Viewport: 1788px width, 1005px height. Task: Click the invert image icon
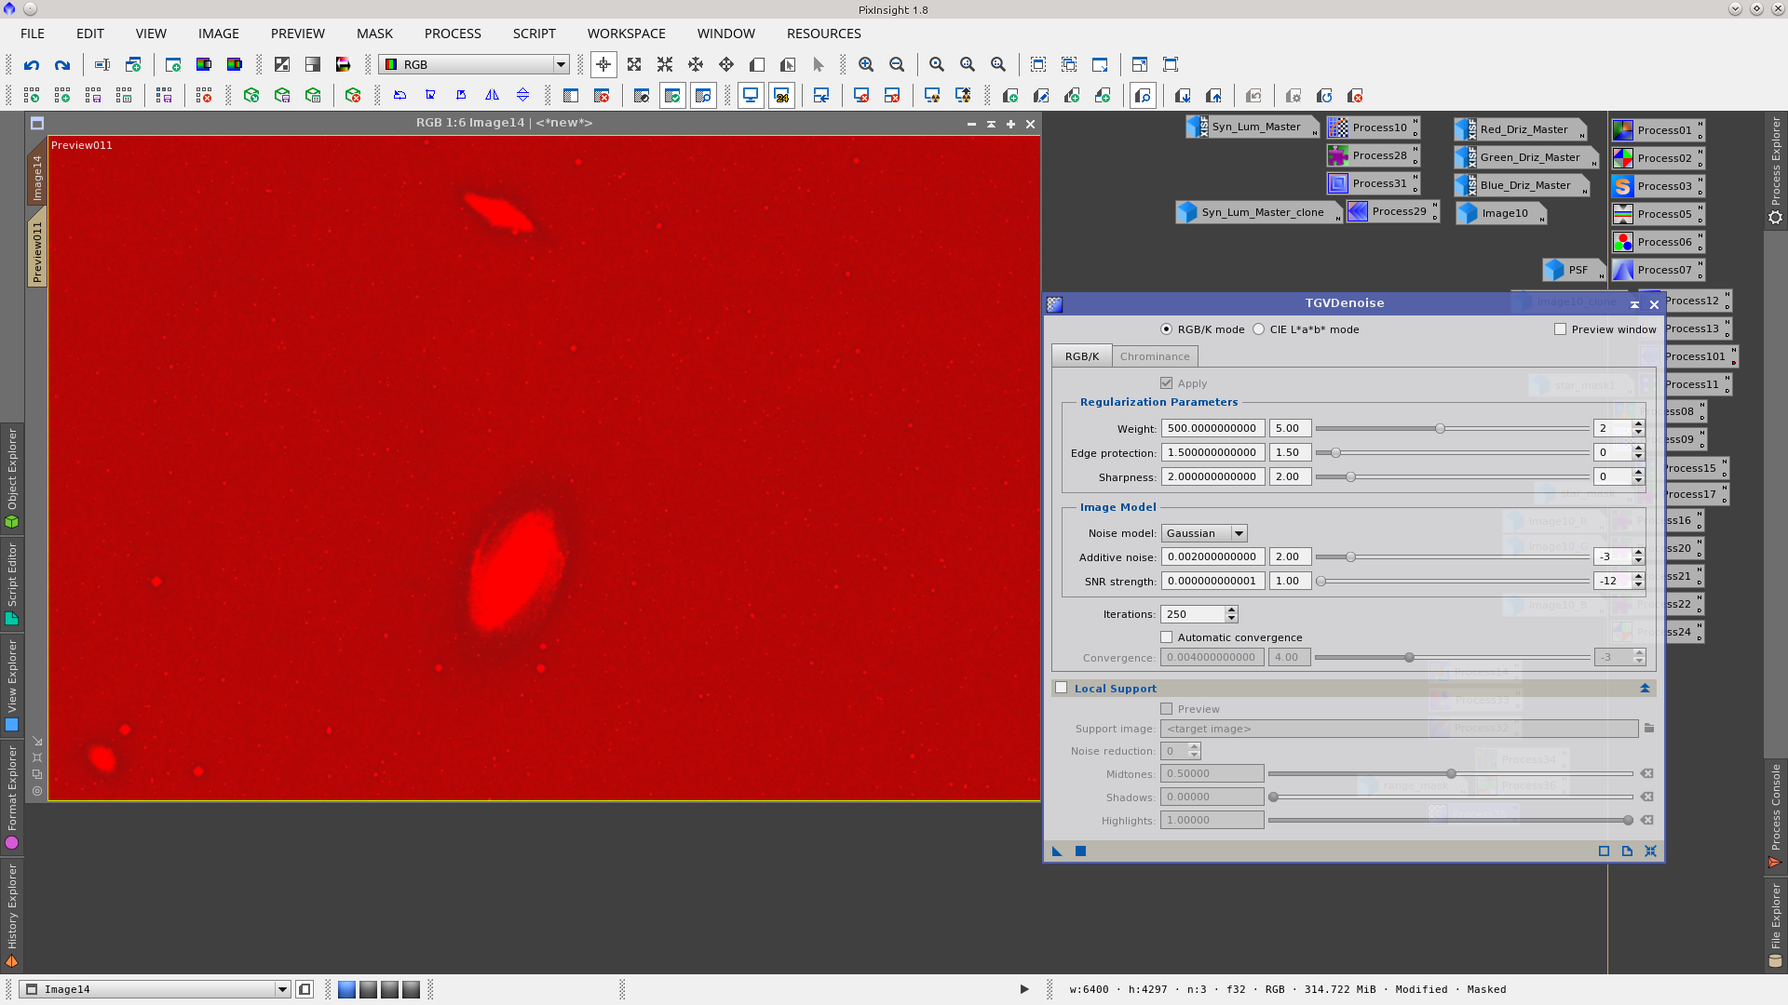point(282,65)
